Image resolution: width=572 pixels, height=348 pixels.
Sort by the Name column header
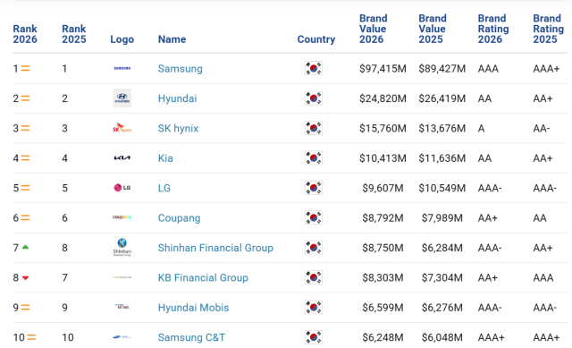172,39
